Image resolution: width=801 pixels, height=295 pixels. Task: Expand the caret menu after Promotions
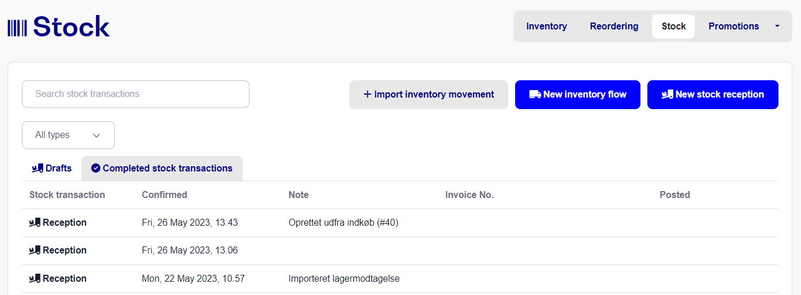tap(777, 26)
